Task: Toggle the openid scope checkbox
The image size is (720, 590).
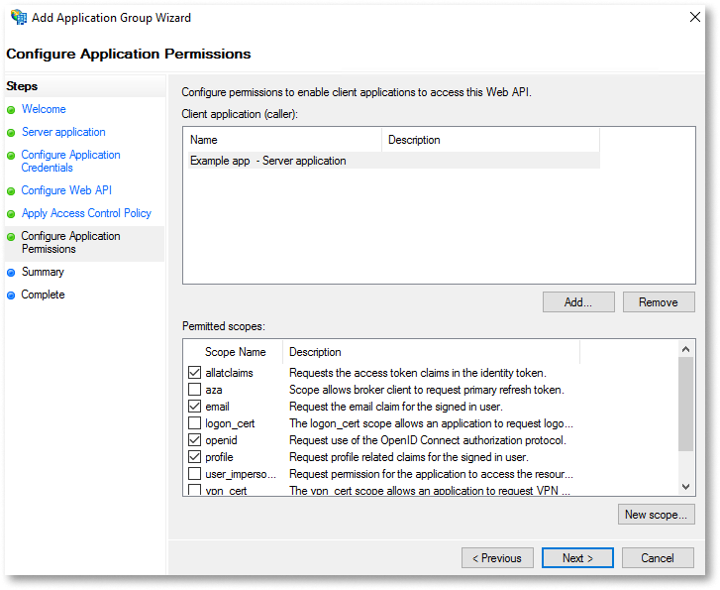Action: tap(195, 439)
